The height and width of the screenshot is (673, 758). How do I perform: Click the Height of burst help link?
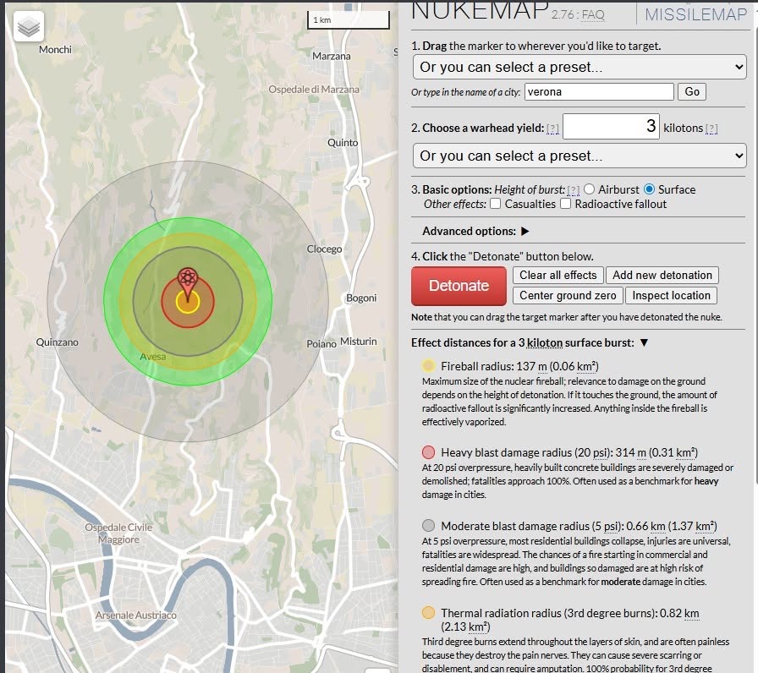tap(574, 190)
